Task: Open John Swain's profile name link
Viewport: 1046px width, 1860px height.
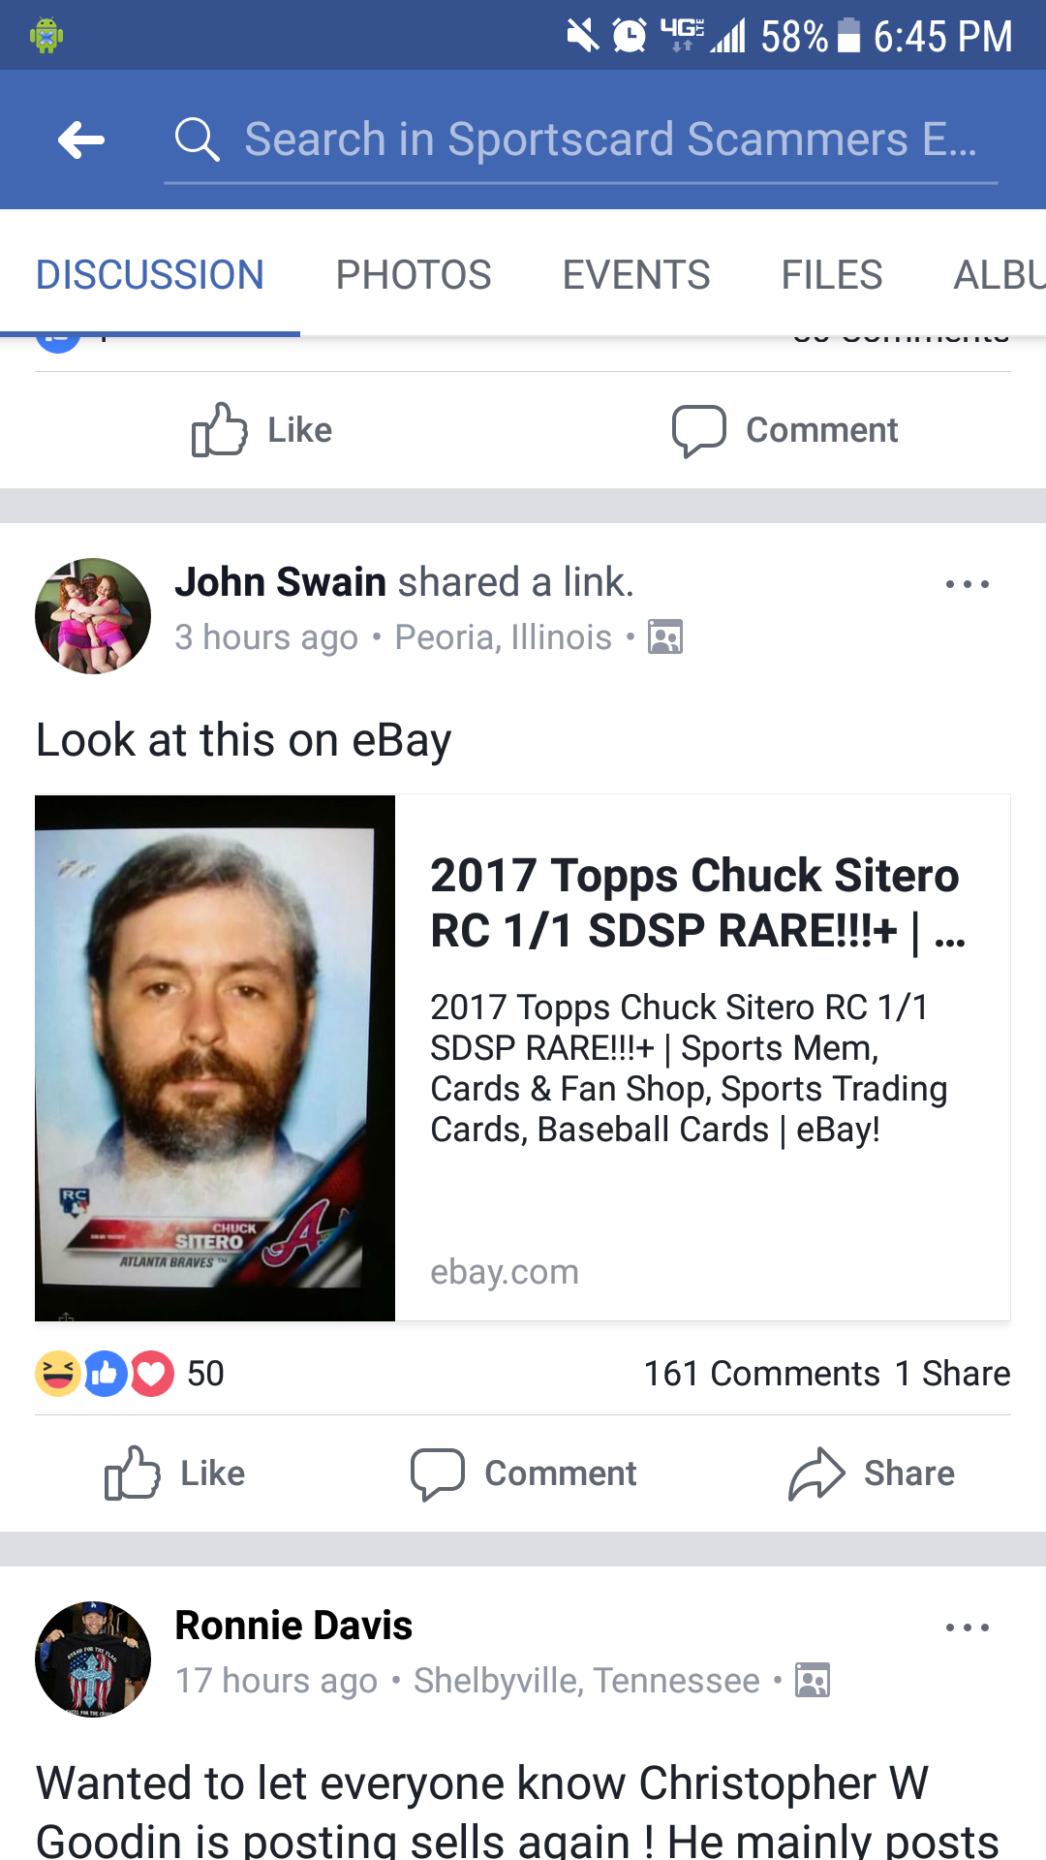Action: point(281,582)
